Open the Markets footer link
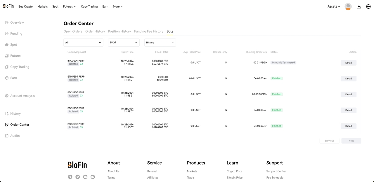374x182 pixels. tap(192, 171)
